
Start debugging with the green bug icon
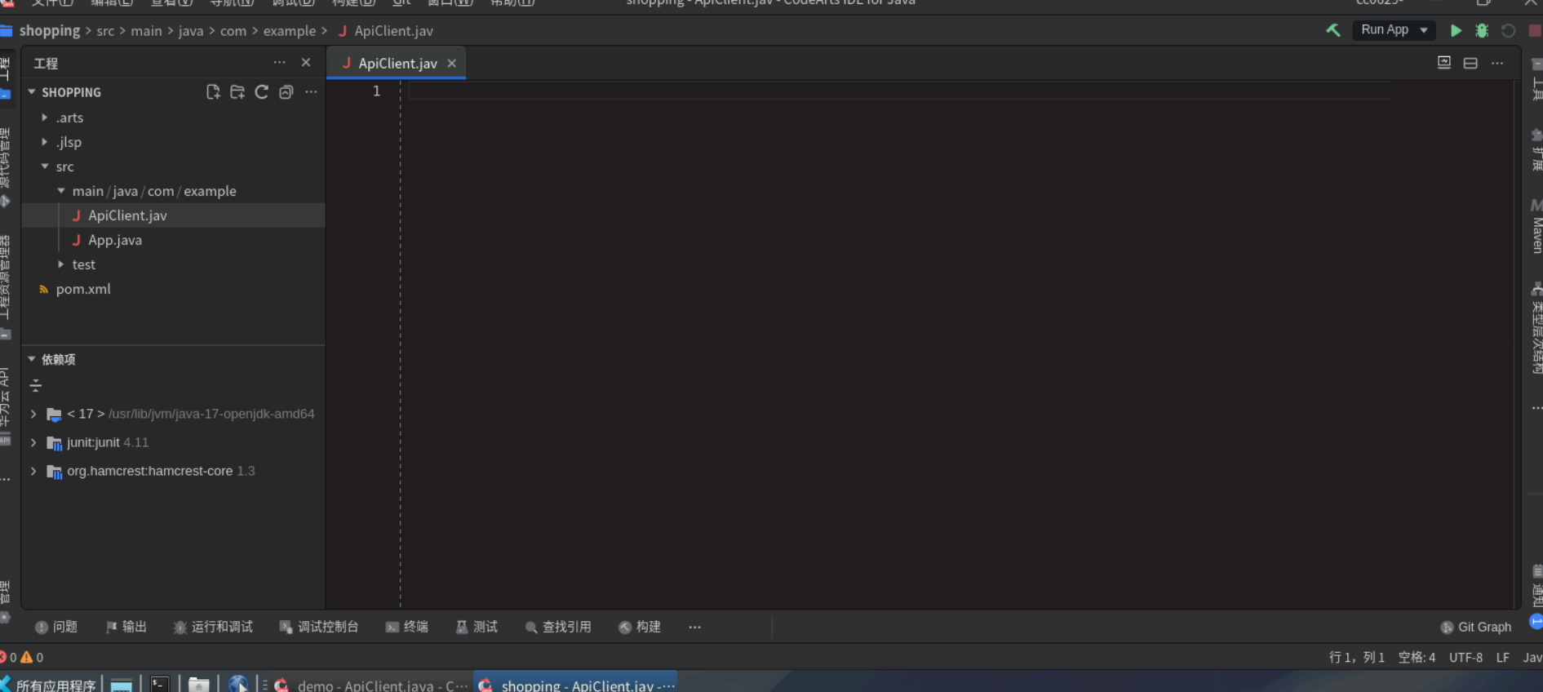(x=1482, y=30)
